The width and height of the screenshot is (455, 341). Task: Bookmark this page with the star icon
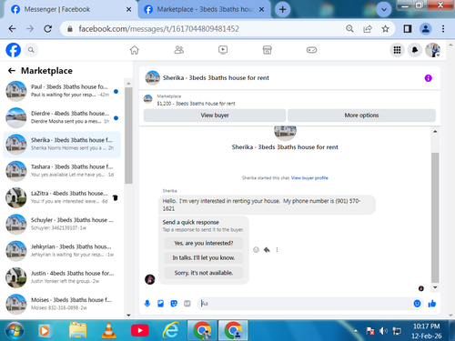click(x=385, y=29)
